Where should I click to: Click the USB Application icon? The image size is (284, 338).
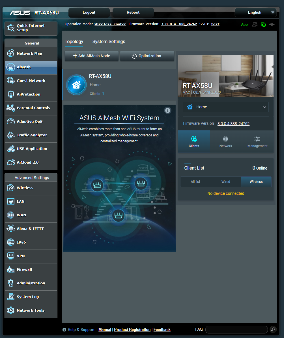pos(11,149)
